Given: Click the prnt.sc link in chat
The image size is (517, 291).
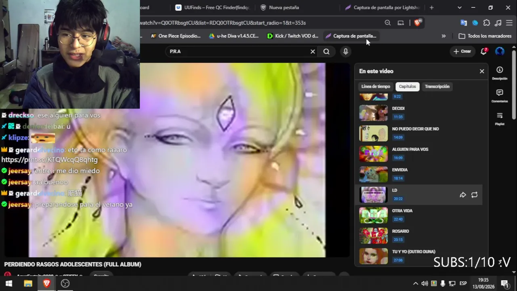Looking at the screenshot, I should coord(50,160).
